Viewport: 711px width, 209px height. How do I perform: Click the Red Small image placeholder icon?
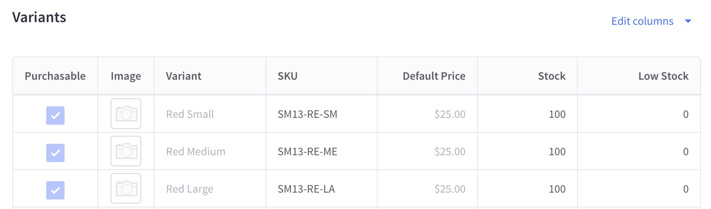click(x=126, y=114)
